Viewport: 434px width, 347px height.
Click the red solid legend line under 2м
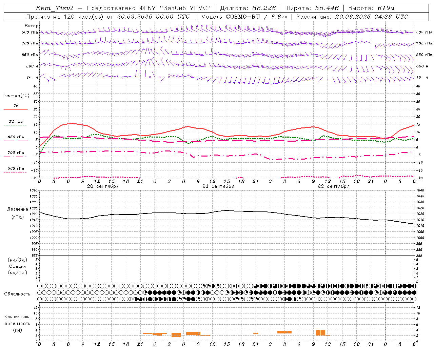tap(16, 109)
